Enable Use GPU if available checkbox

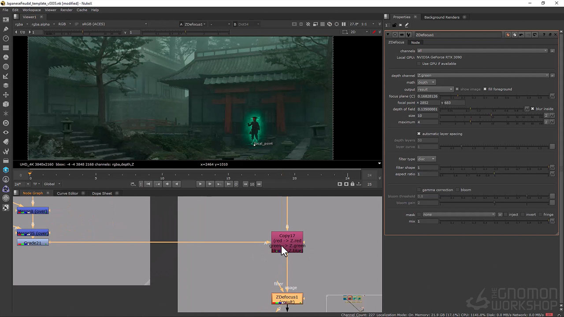click(x=419, y=64)
